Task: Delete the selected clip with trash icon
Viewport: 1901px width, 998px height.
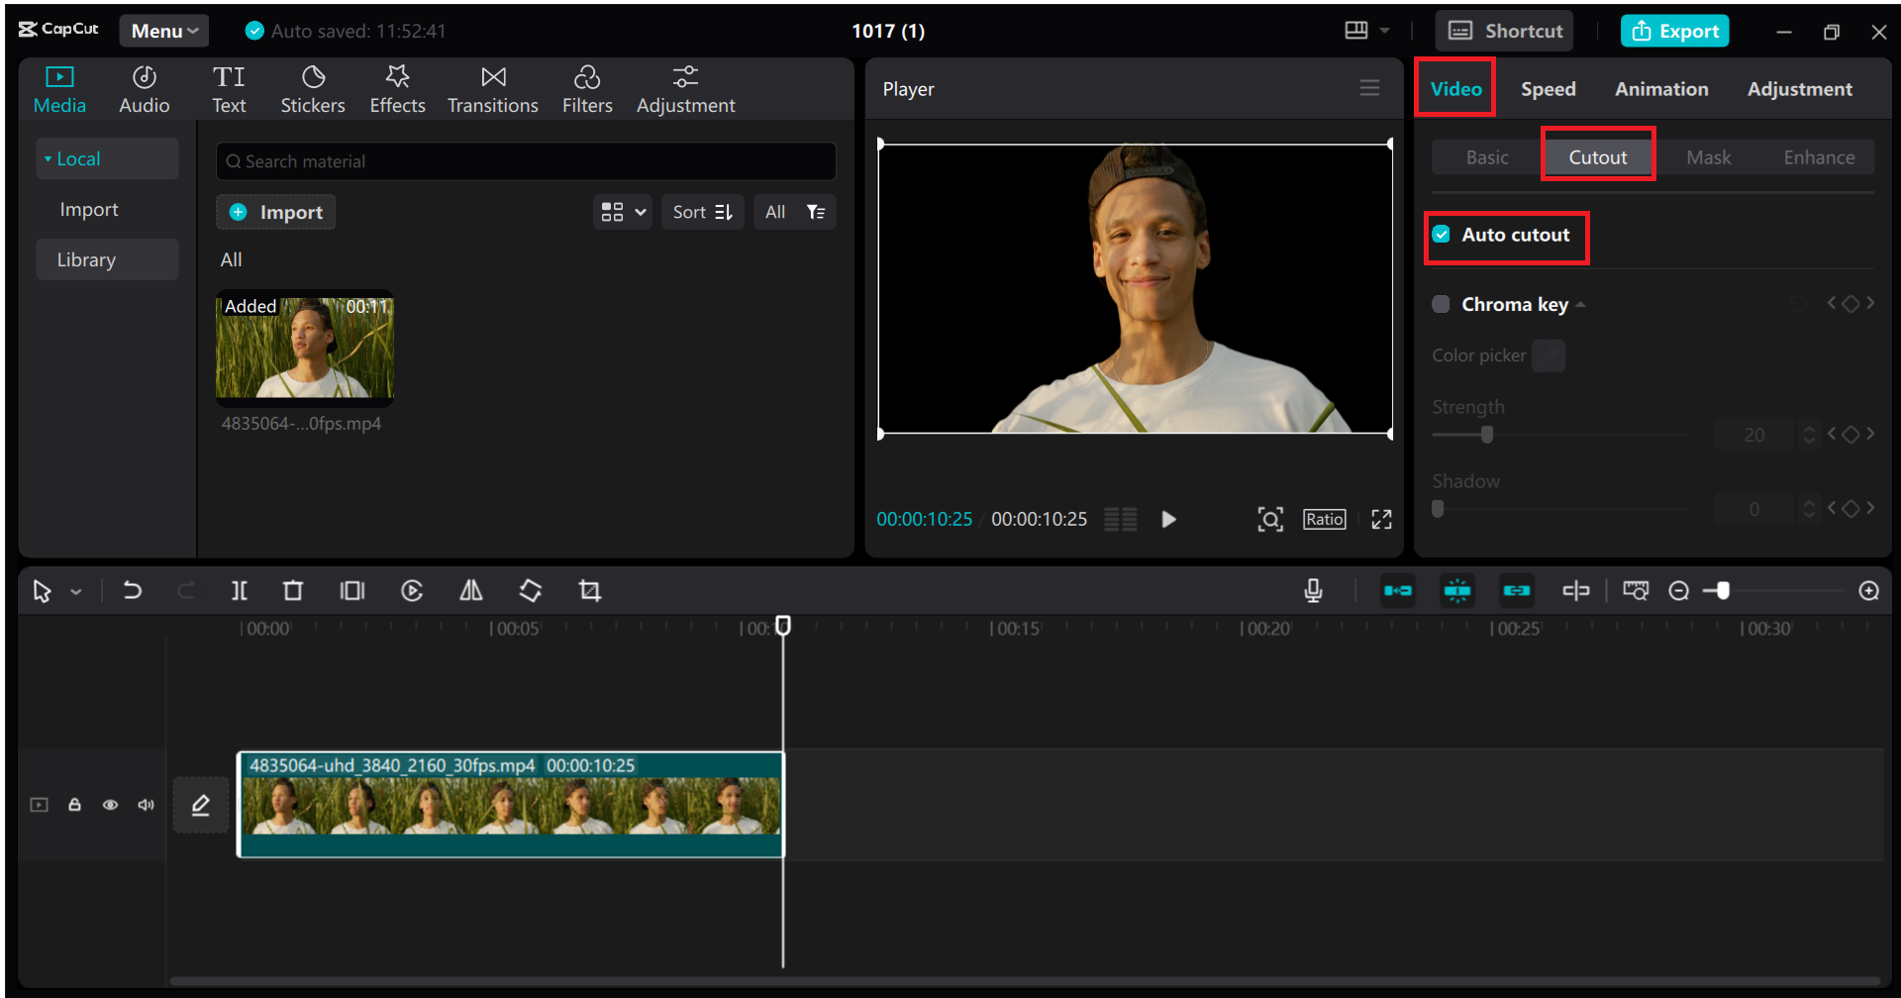Action: 293,591
